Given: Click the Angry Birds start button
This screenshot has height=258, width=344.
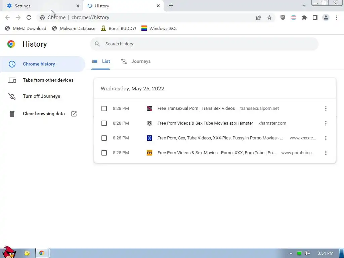Looking at the screenshot, I should point(9,252).
